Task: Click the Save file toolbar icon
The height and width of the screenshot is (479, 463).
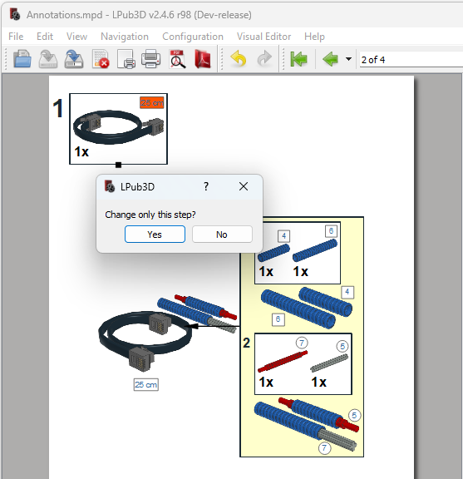Action: [x=48, y=59]
